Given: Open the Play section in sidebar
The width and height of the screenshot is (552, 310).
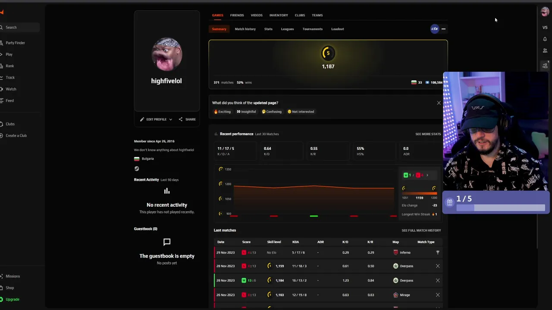Looking at the screenshot, I should point(9,55).
